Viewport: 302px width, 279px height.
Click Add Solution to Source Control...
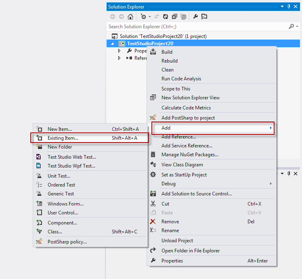click(x=212, y=194)
